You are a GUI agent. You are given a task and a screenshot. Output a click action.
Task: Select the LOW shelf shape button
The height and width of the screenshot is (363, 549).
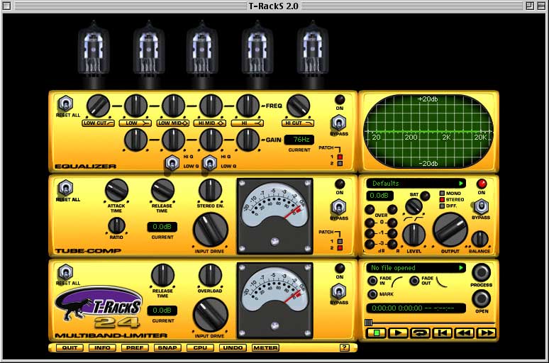135,123
